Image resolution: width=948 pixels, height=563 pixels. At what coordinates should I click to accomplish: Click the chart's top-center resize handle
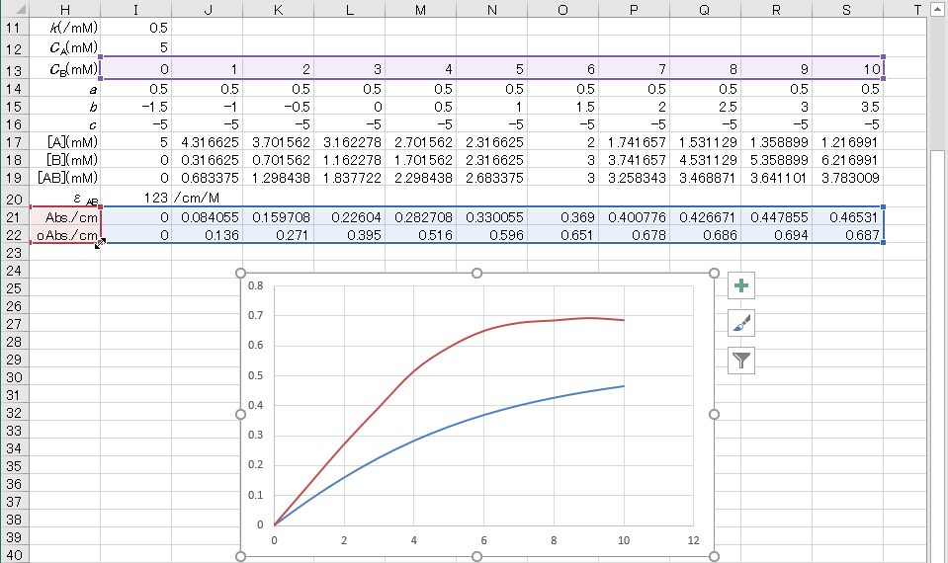point(477,273)
